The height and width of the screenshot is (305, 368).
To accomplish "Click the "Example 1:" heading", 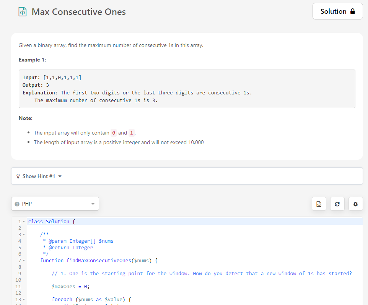I will pos(33,60).
